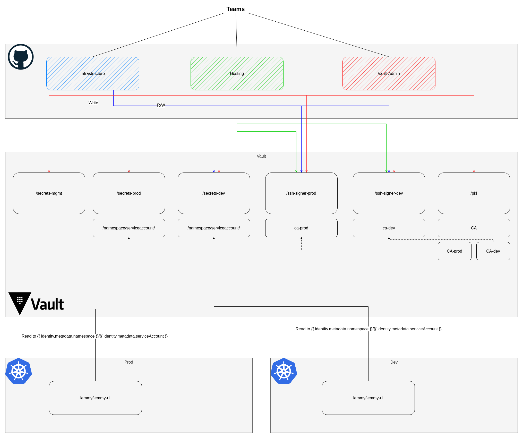The height and width of the screenshot is (438, 523).
Task: Click the Write edge label
Action: 93,103
